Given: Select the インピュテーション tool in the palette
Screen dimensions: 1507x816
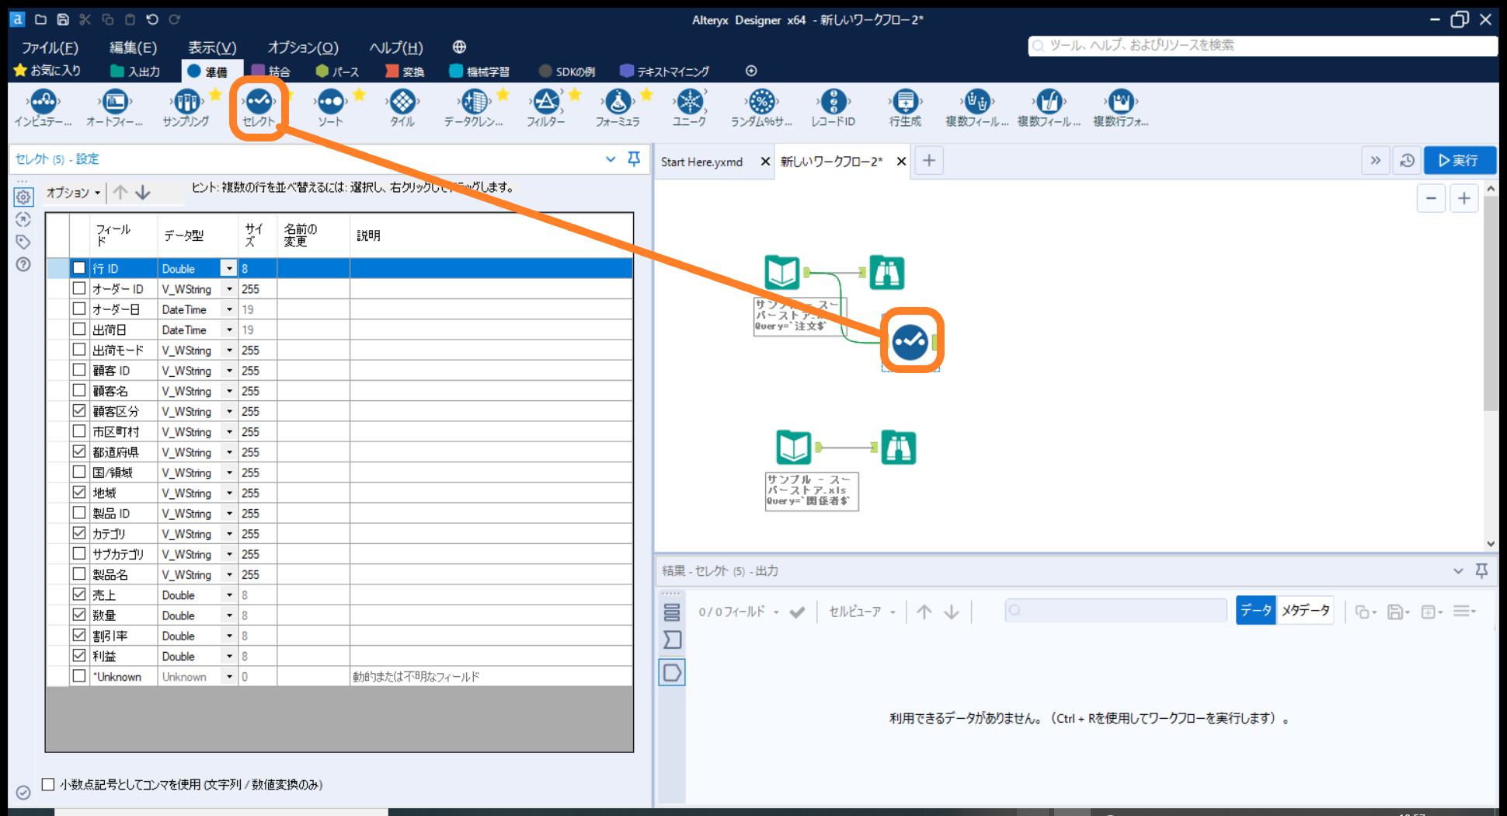Looking at the screenshot, I should (44, 102).
